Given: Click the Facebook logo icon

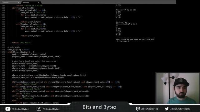Looking at the screenshot, I should pos(39,109).
